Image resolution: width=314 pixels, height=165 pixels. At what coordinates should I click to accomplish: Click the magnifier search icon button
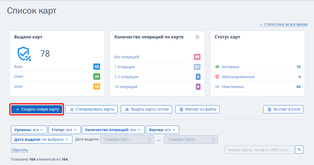(x=299, y=150)
